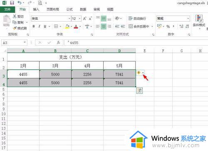Click the Cut (剪切) scissors icon
This screenshot has width=208, height=151.
[x=15, y=17]
